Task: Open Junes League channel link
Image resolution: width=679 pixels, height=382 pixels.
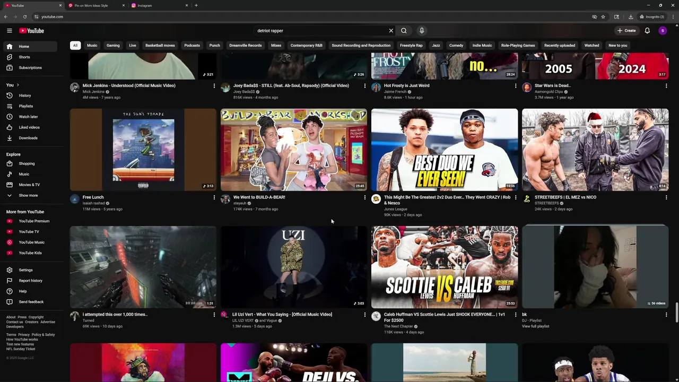Action: [x=396, y=209]
